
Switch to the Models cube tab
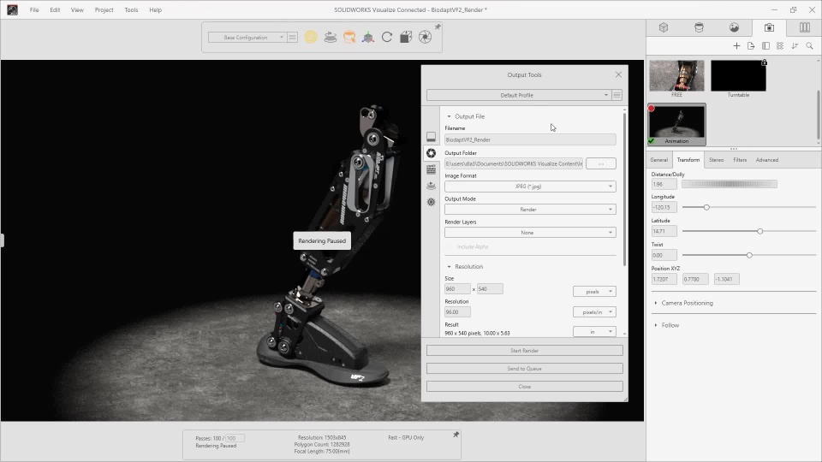[x=664, y=27]
